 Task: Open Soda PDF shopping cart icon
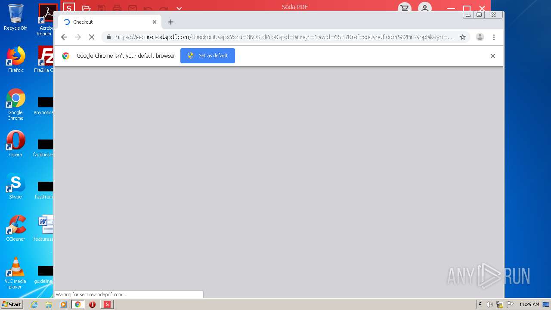click(404, 8)
